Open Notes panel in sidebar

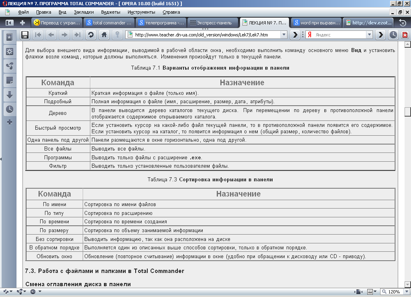click(10, 80)
